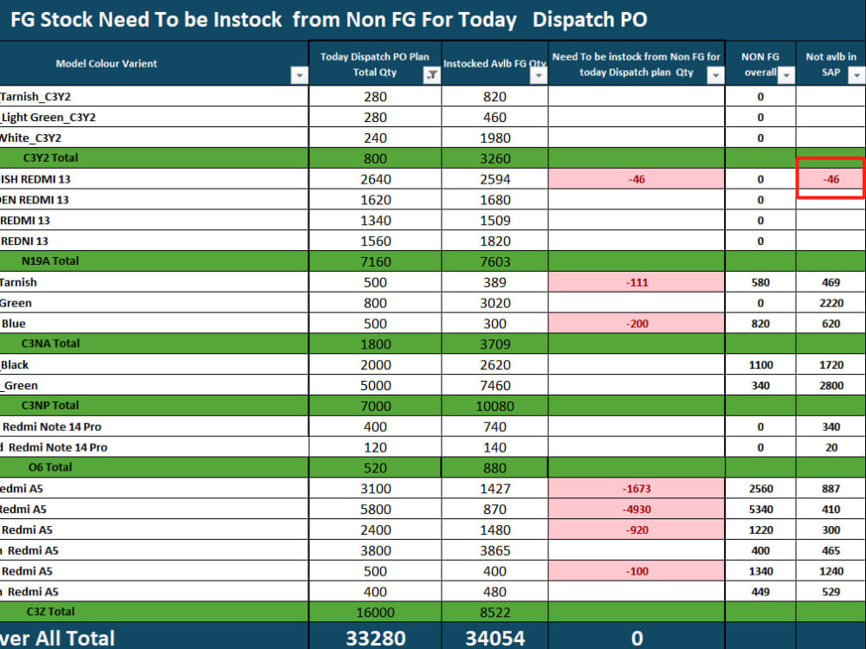Click the -1673 shortage cell
Viewport: 866px width, 649px height.
[637, 488]
